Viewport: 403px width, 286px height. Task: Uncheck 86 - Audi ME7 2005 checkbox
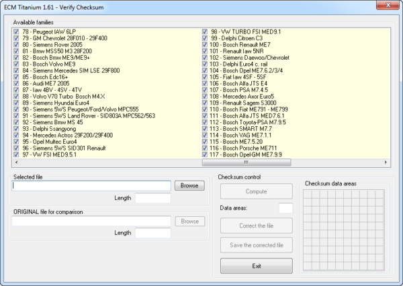pos(16,83)
